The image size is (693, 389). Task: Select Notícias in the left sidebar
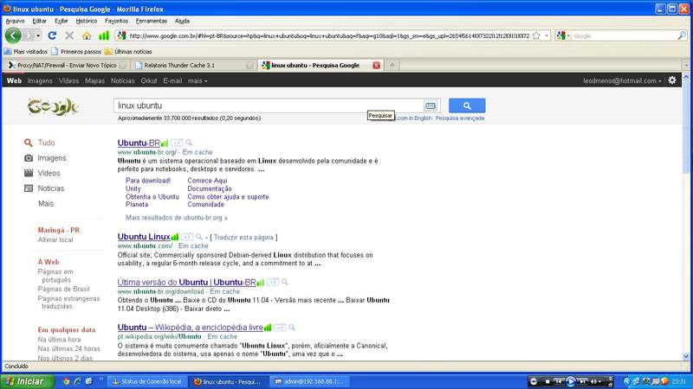pyautogui.click(x=51, y=188)
